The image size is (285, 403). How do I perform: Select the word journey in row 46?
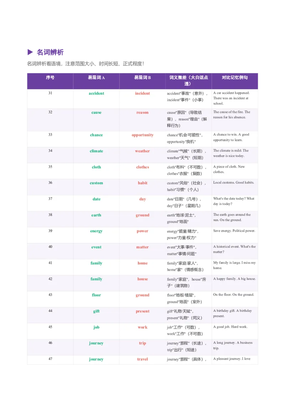pos(97,344)
